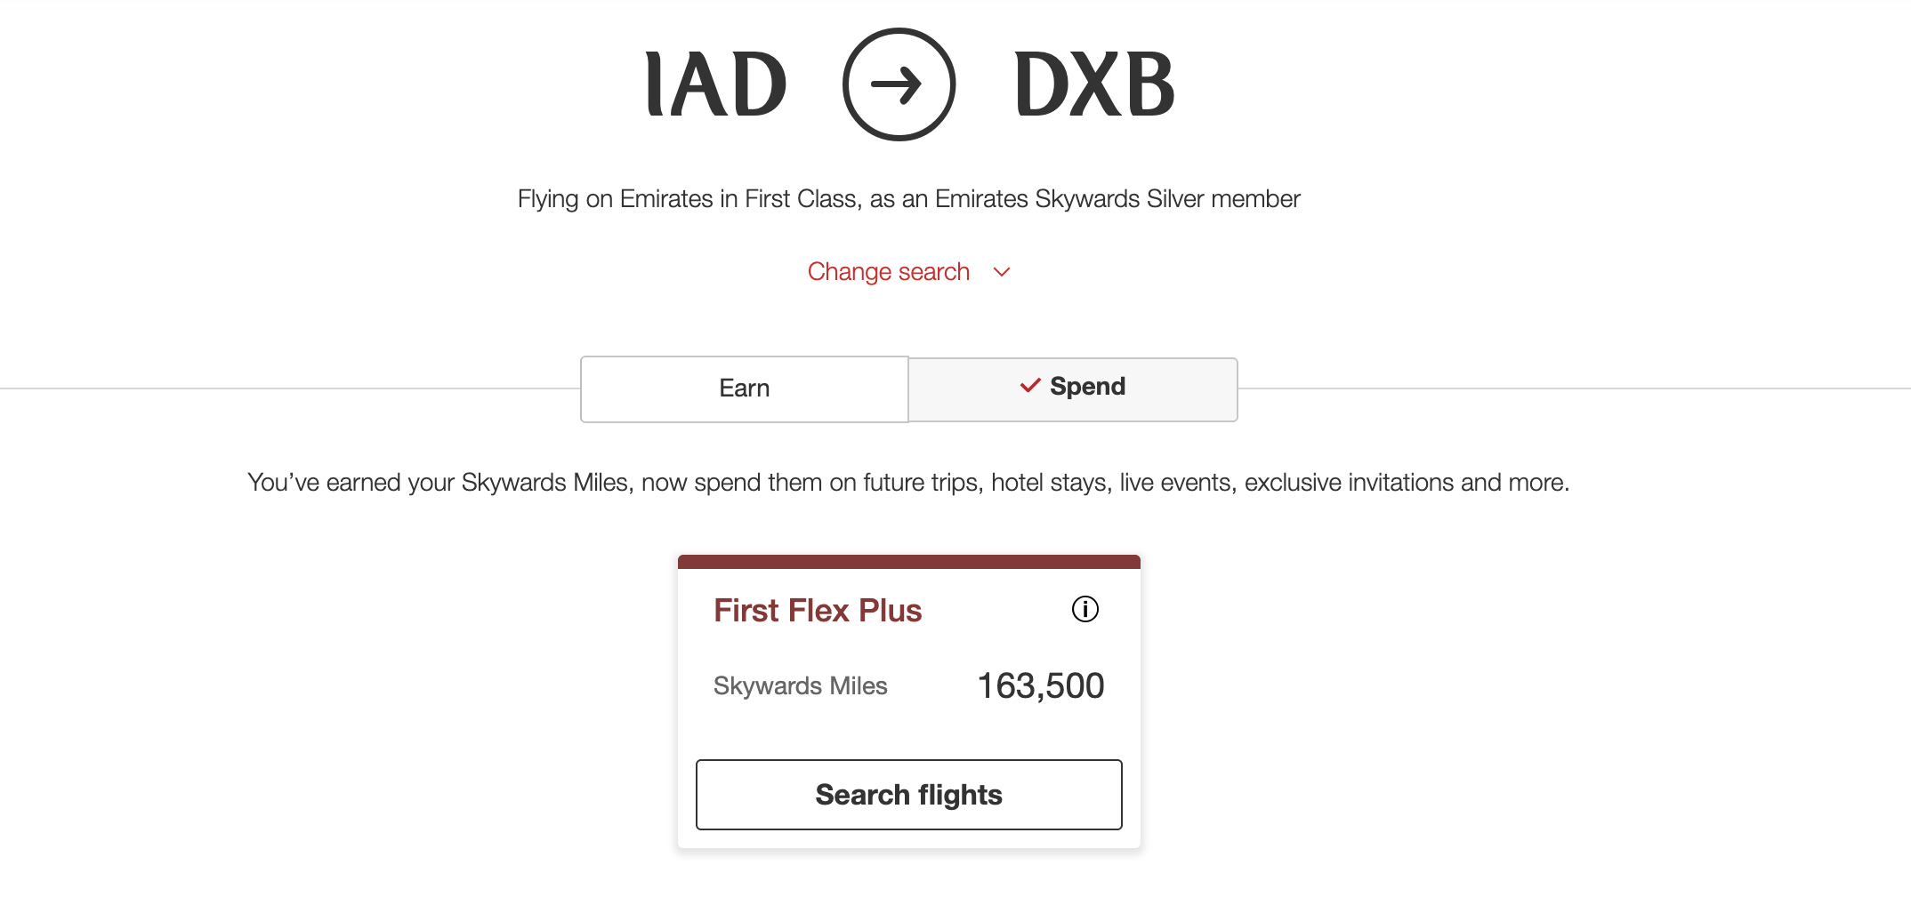Click the checkmark inside the Spend tab
Image resolution: width=1911 pixels, height=905 pixels.
click(1029, 387)
